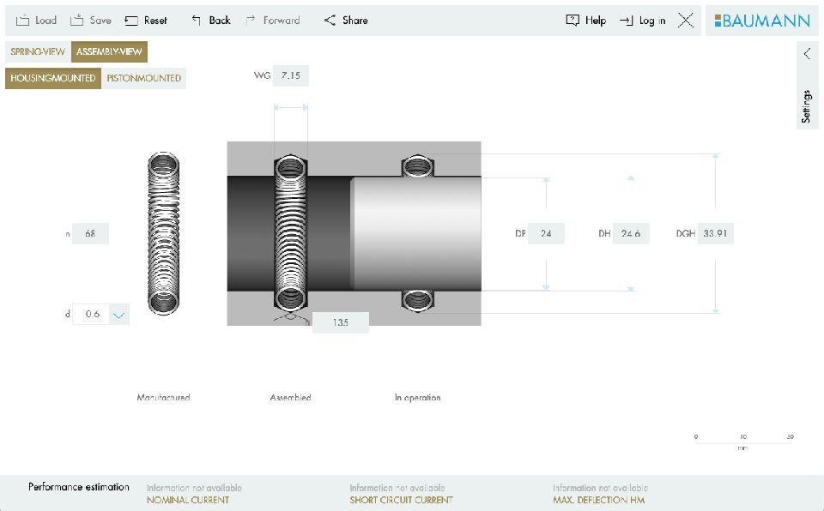
Task: Click the Forward arrow icon
Action: pyautogui.click(x=251, y=20)
